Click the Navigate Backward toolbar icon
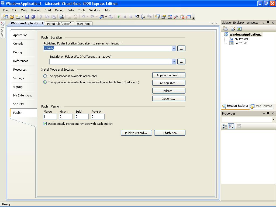 tap(102, 17)
